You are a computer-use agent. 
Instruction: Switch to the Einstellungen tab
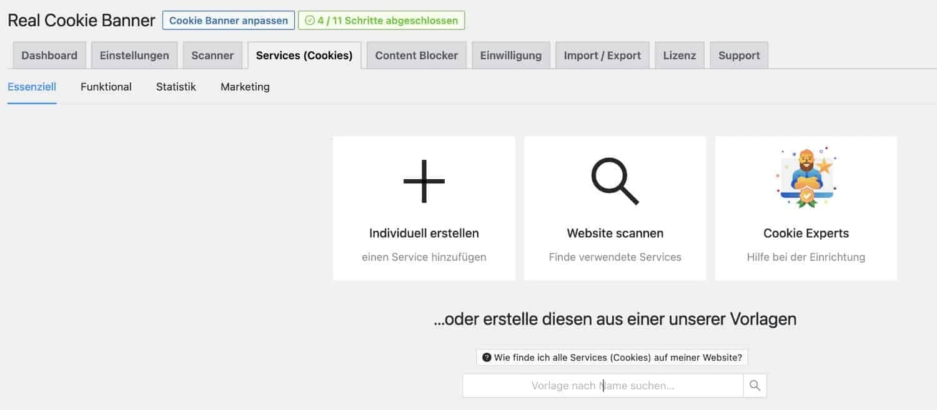tap(134, 56)
